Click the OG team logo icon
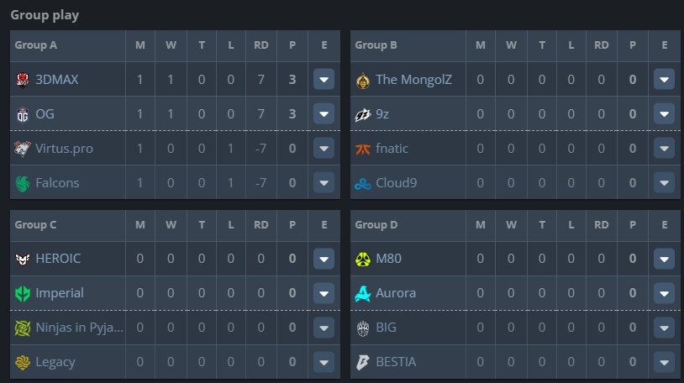Viewport: 684px width, 383px height. pyautogui.click(x=22, y=114)
